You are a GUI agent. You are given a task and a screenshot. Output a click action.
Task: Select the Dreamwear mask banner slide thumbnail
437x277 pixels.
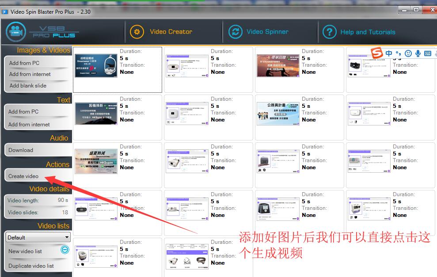[96, 65]
